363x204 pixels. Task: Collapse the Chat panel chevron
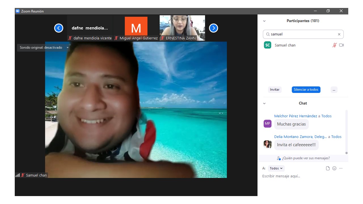click(x=264, y=103)
